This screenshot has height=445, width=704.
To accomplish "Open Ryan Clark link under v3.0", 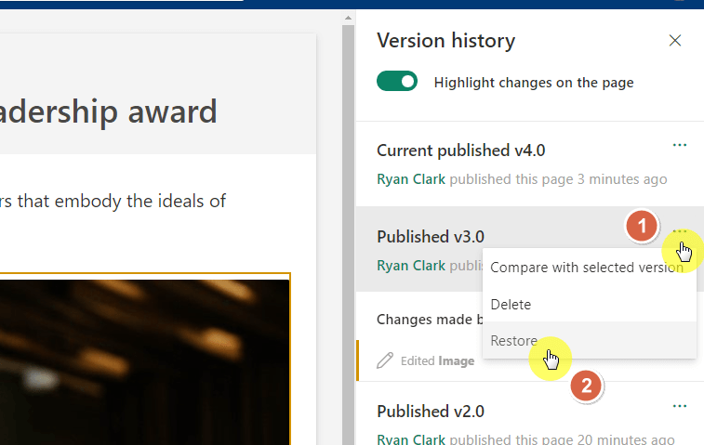I will [411, 265].
